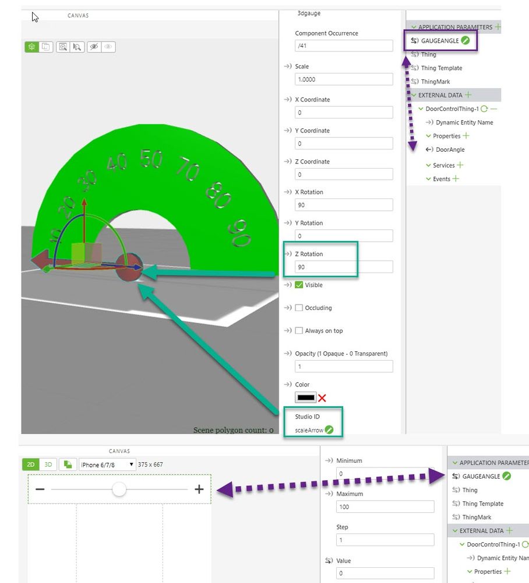This screenshot has height=583, width=529.
Task: Collapse the lower EXTERNAL DATA section
Action: point(455,530)
